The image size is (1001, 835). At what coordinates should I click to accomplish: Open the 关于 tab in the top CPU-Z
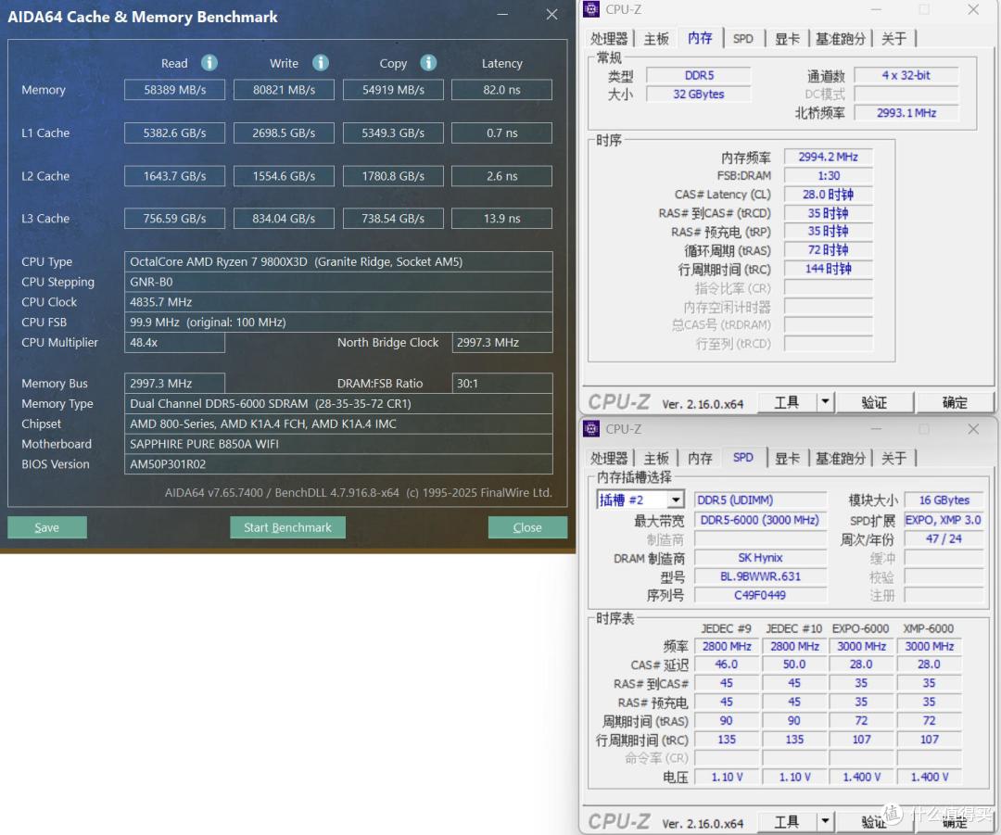click(893, 38)
